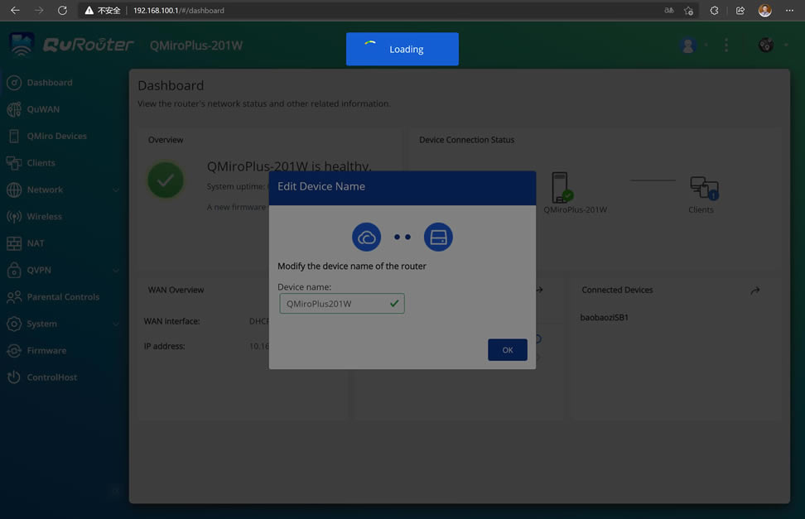805x519 pixels.
Task: Click the Network globe icon in sidebar
Action: [14, 190]
